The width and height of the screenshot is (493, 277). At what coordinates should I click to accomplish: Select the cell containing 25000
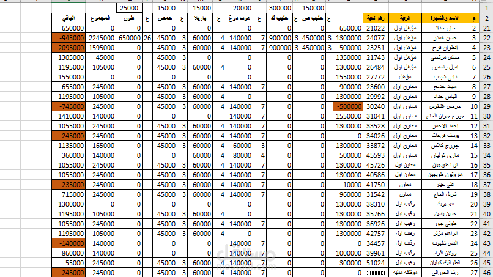tap(129, 8)
